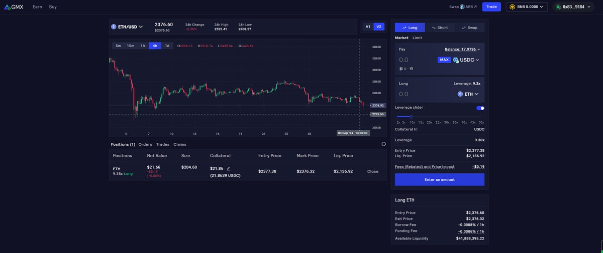
Task: Click the ETH 9.35x Long position
Action: point(123,171)
